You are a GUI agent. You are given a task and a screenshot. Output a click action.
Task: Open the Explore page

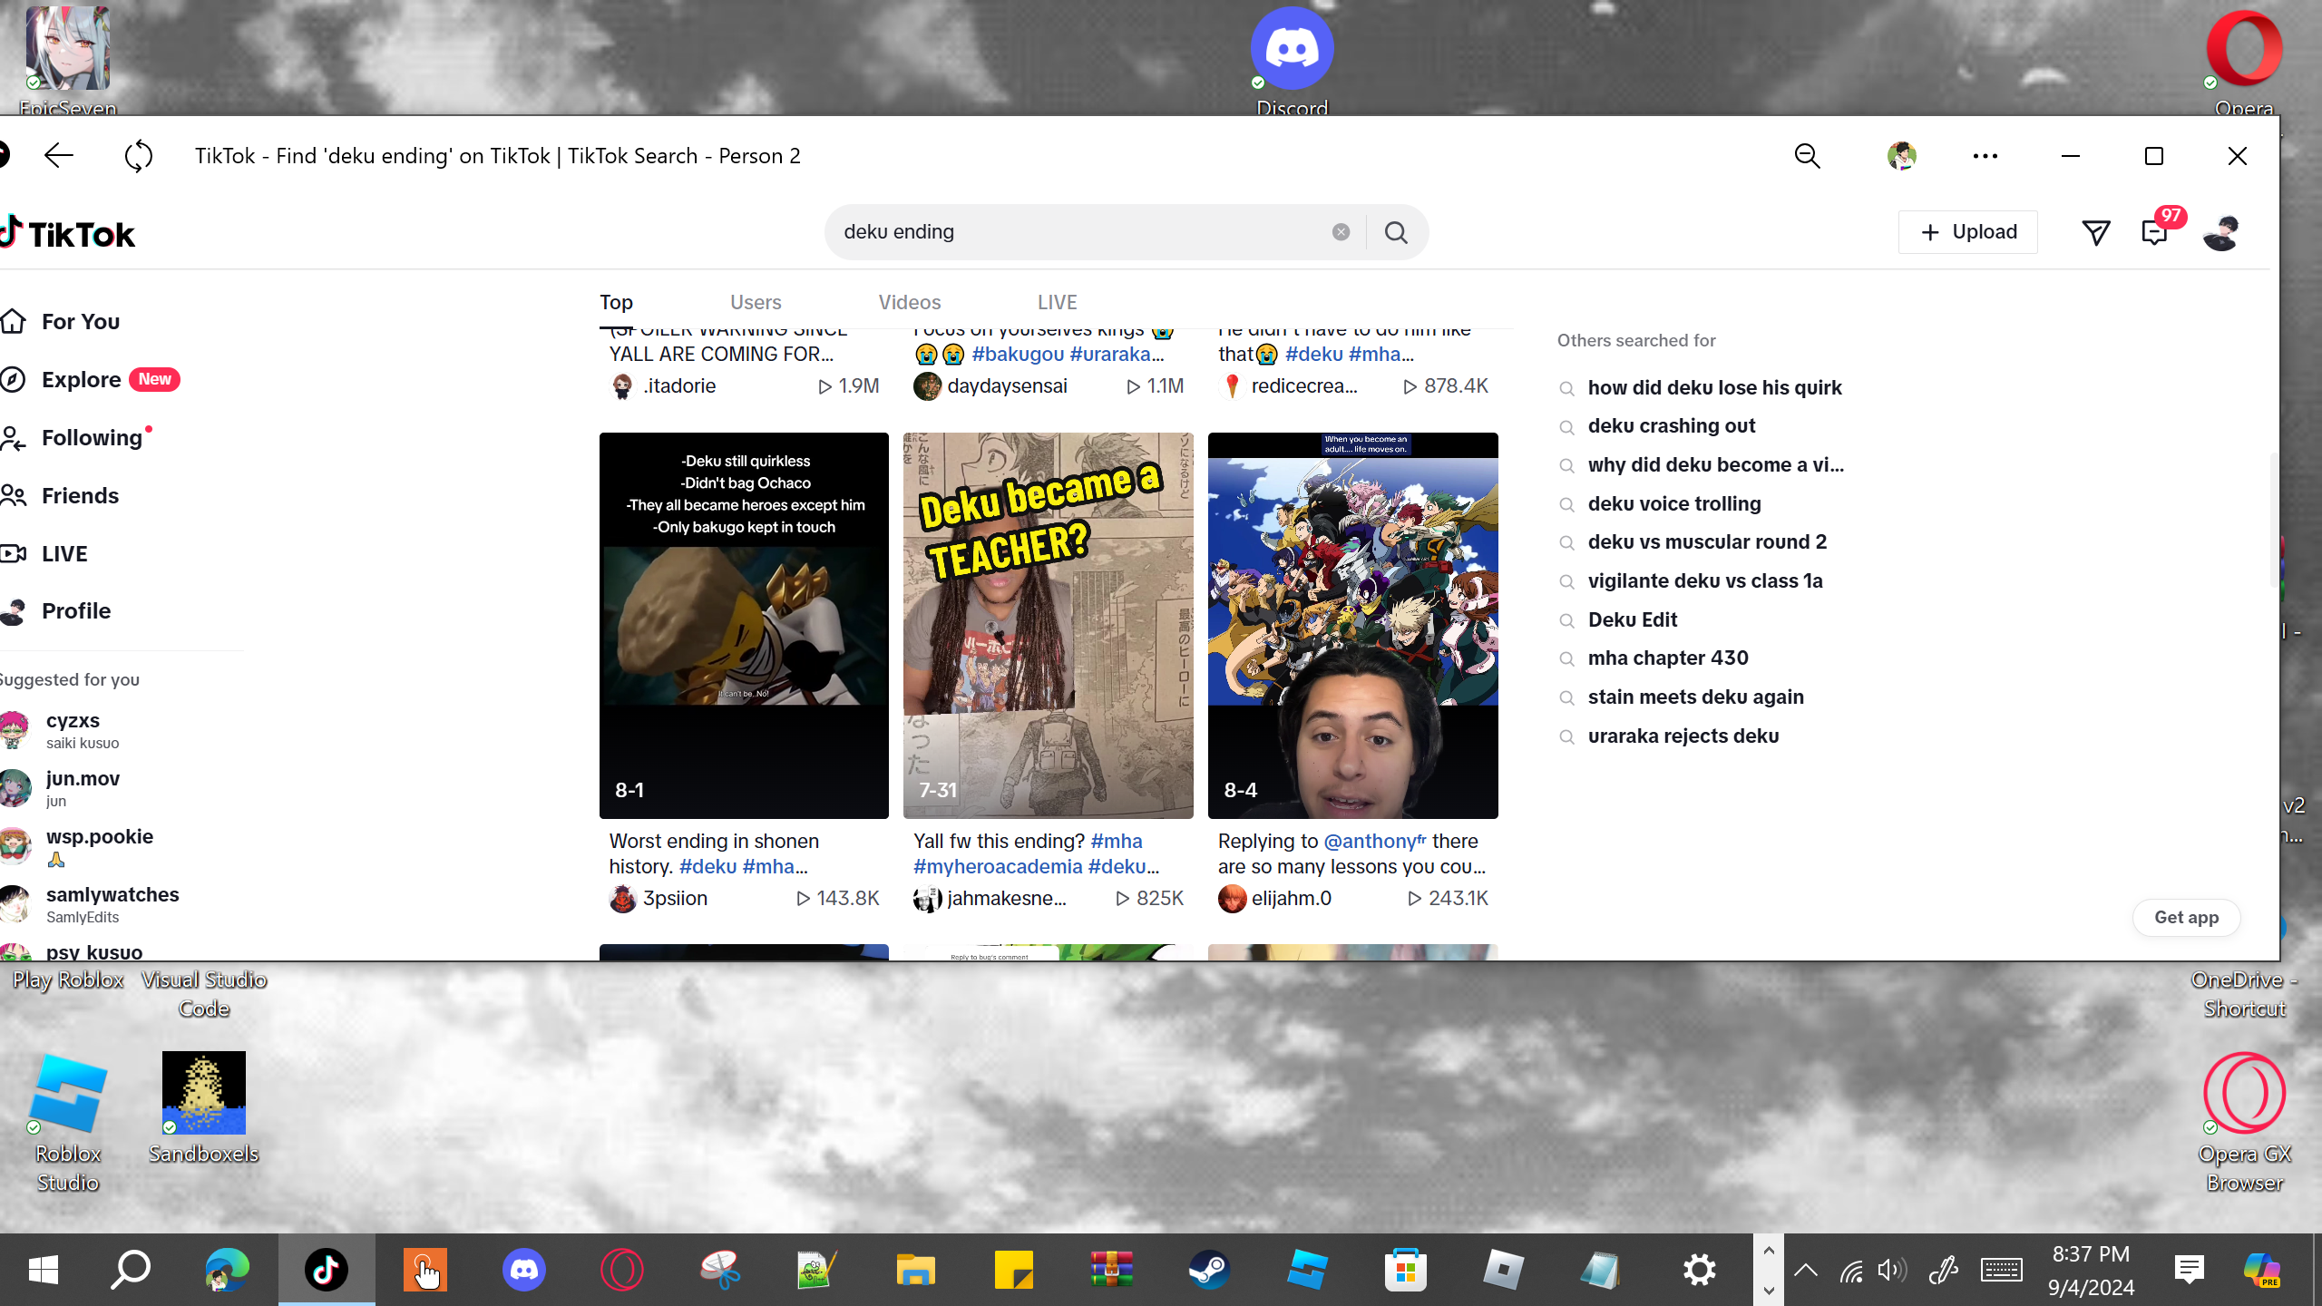(x=82, y=379)
